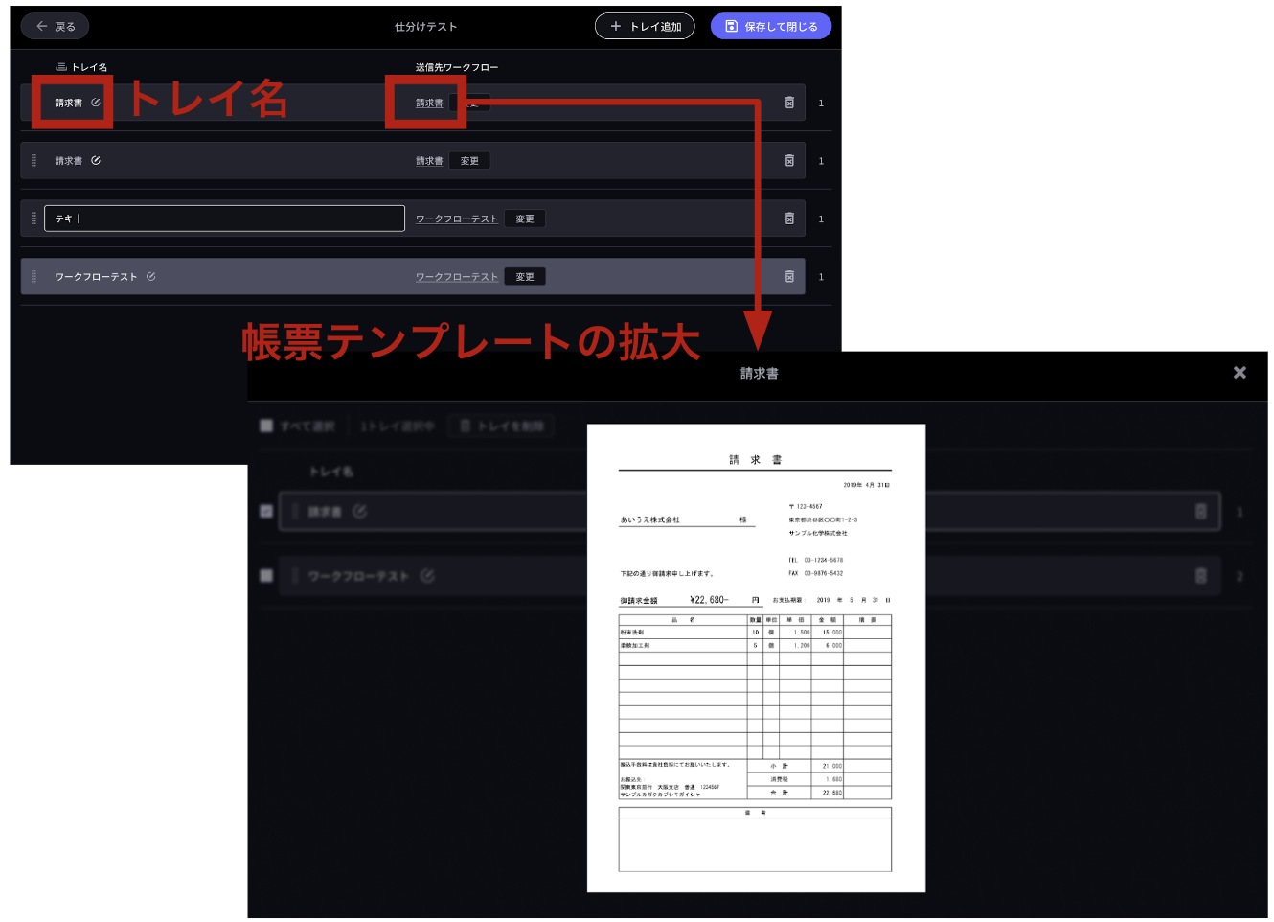
Task: Go back with the 戻る button
Action: (x=56, y=27)
